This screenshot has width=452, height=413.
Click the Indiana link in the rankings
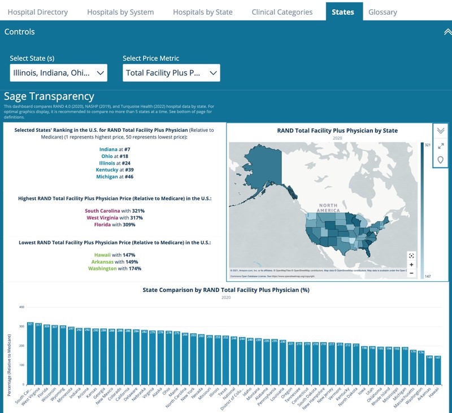pyautogui.click(x=108, y=149)
